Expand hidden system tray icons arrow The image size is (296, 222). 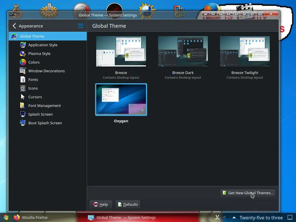pos(234,217)
